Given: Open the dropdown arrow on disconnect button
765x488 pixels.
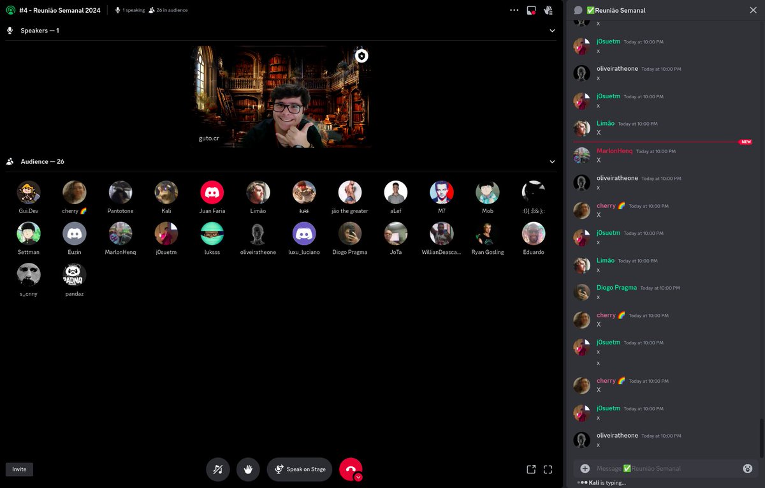Looking at the screenshot, I should [x=358, y=477].
